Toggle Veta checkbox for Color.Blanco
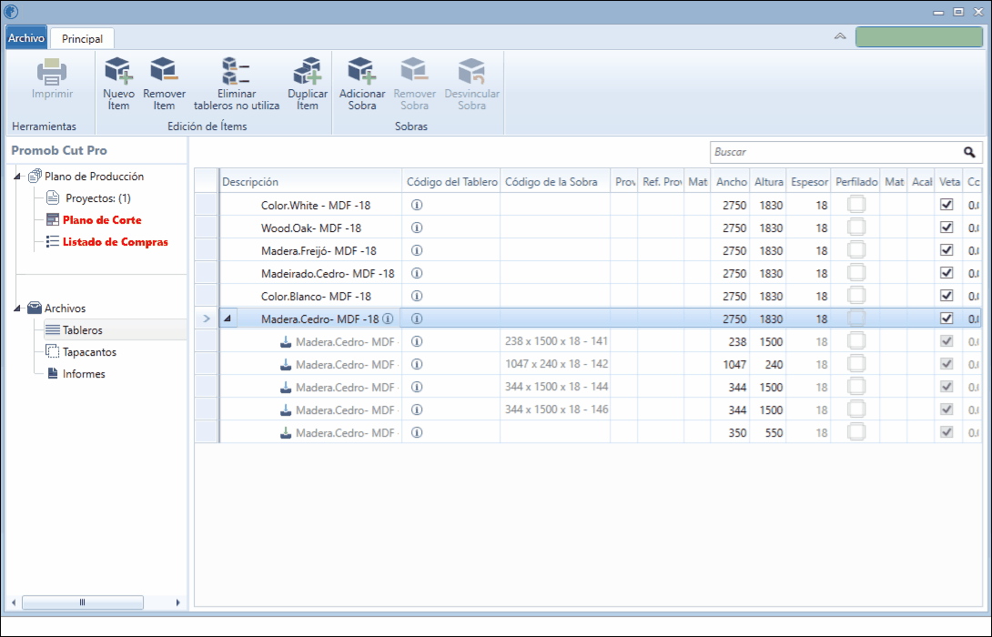Viewport: 992px width, 637px height. click(x=946, y=296)
